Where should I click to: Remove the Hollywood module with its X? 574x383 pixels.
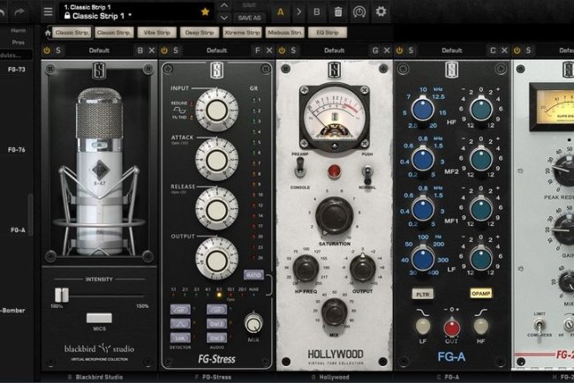pyautogui.click(x=387, y=50)
